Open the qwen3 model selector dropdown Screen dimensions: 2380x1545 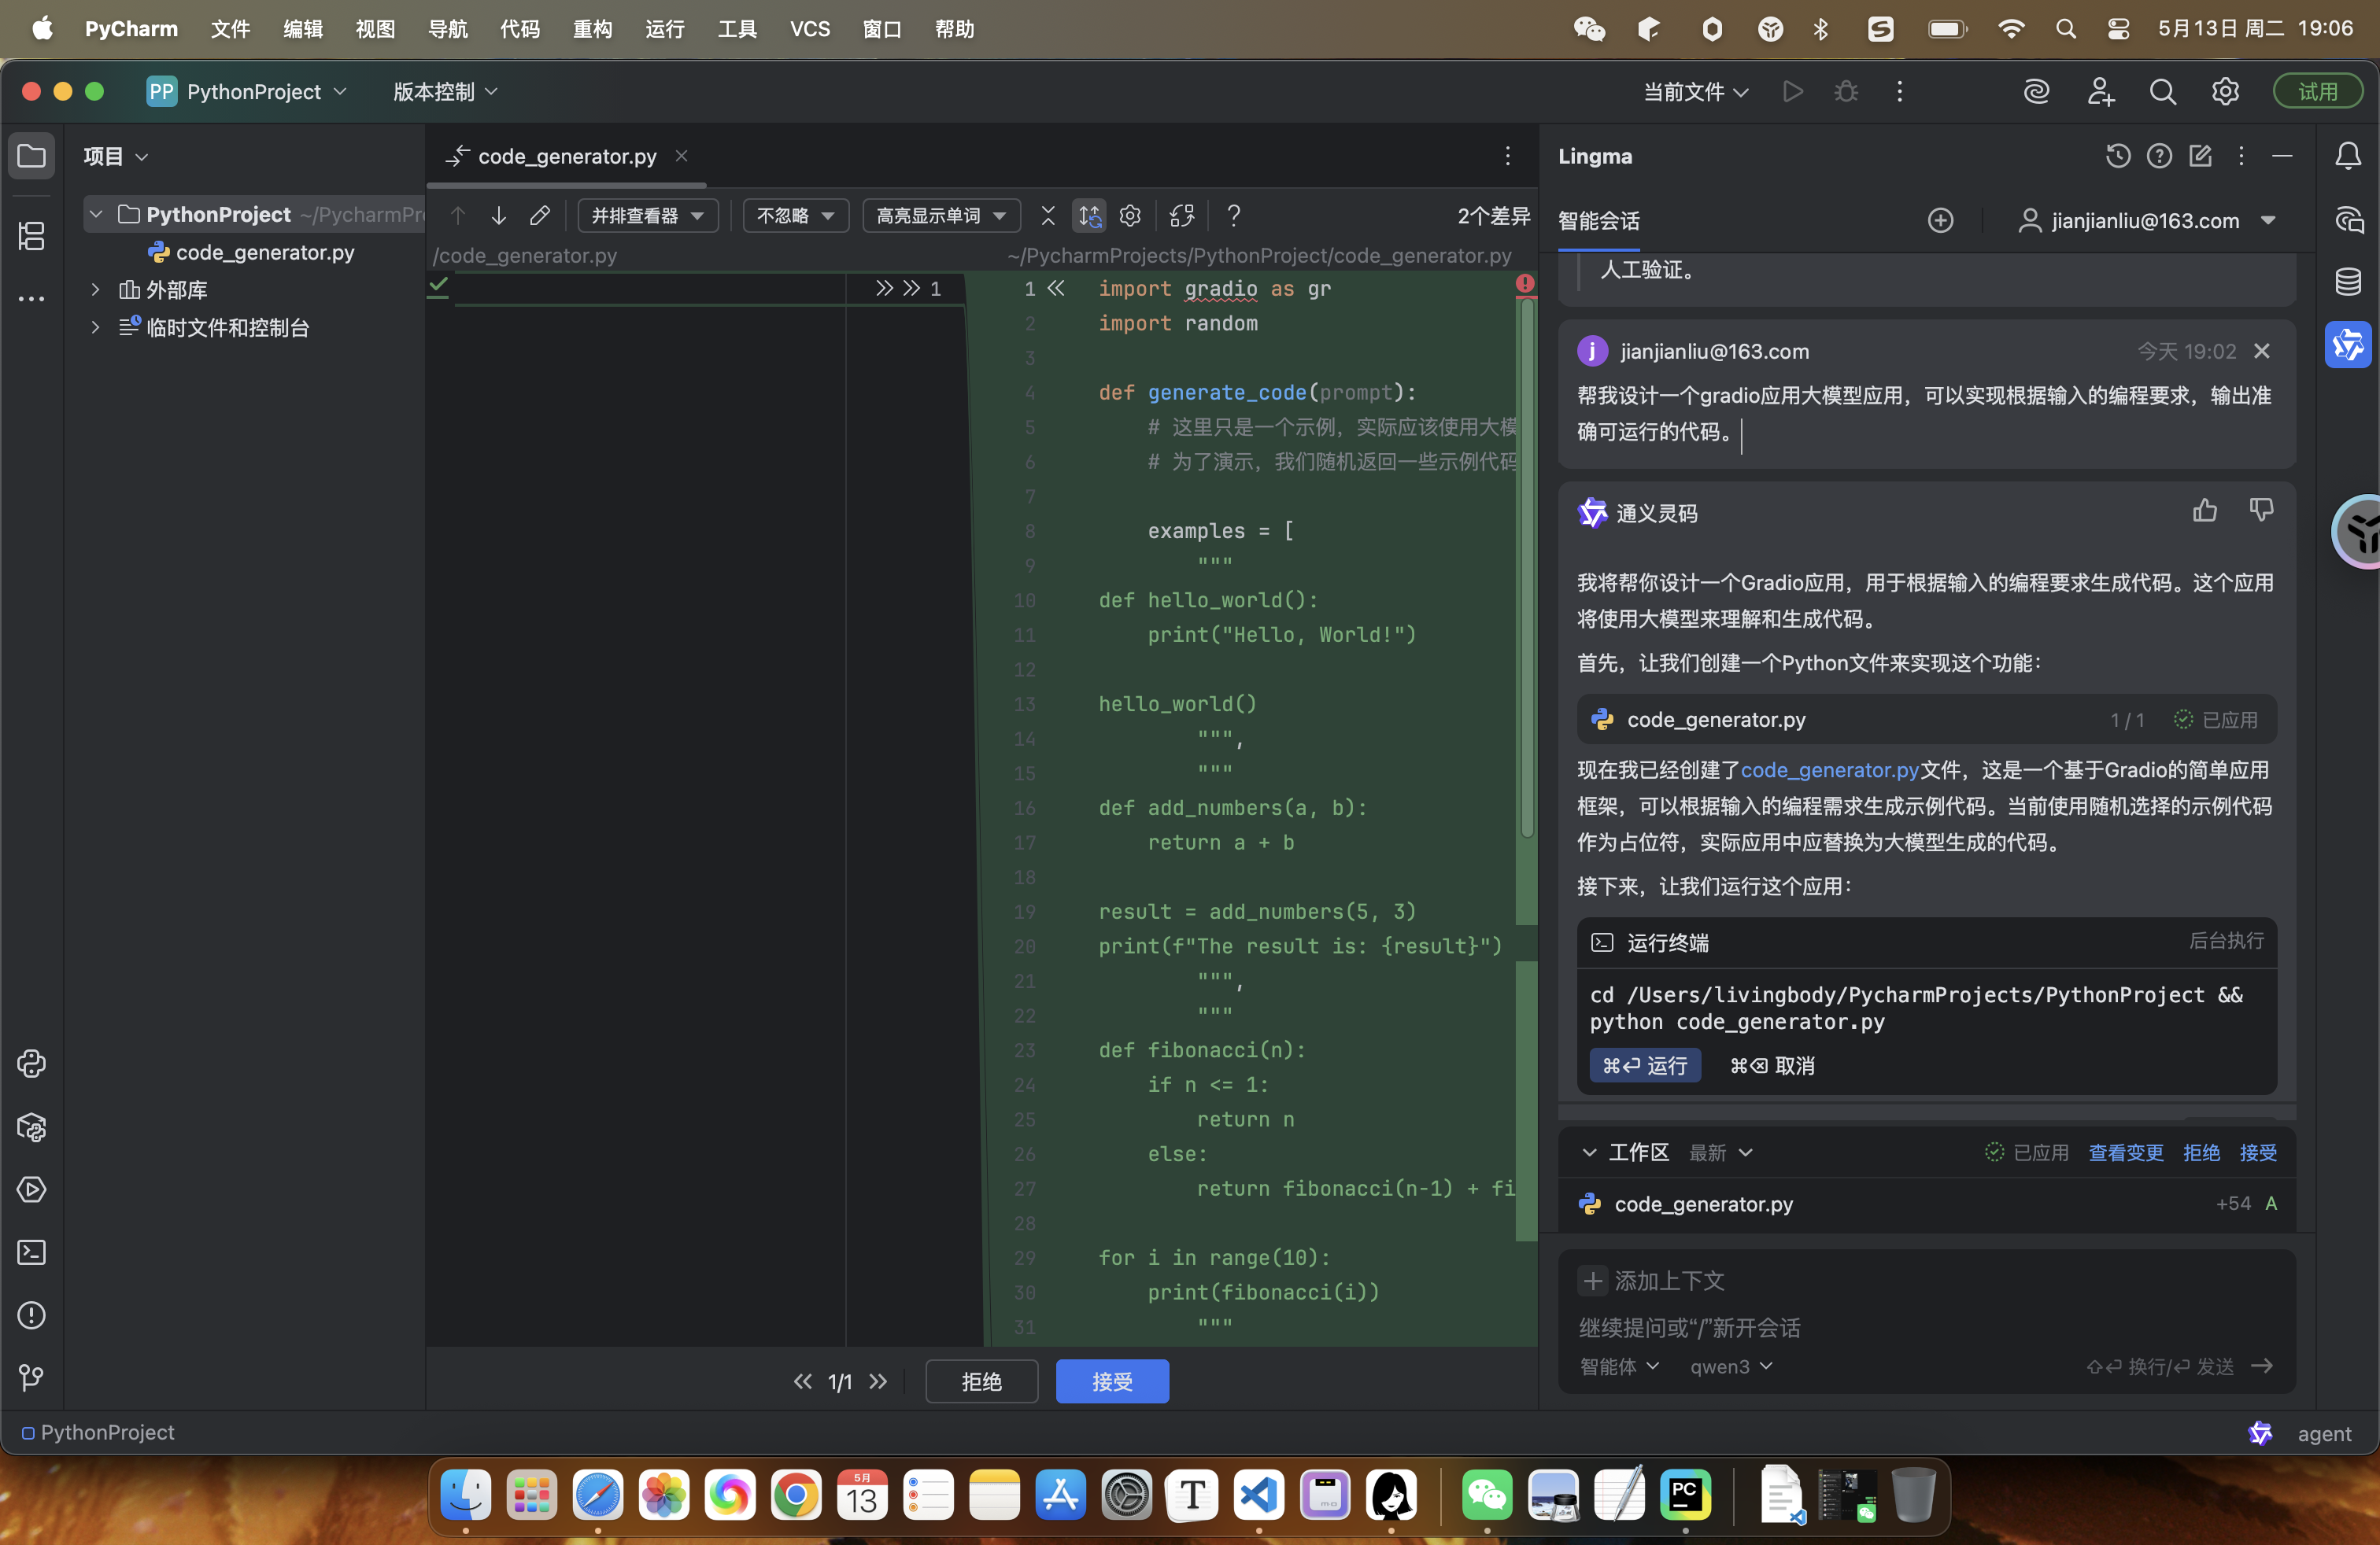(x=1730, y=1366)
